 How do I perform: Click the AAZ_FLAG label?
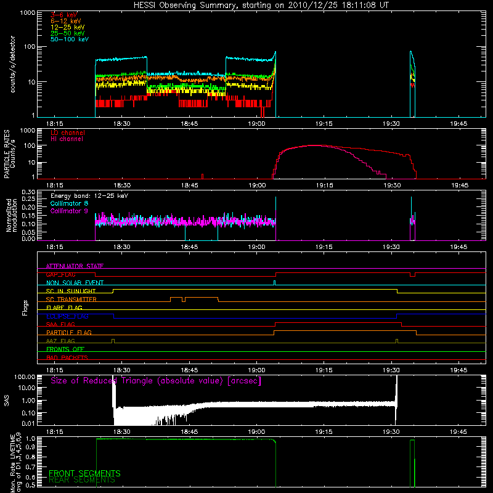60,341
